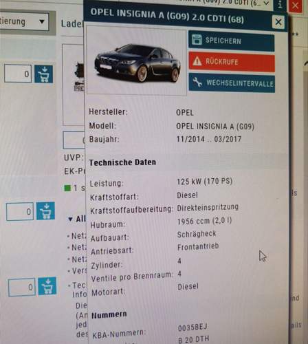
Task: Click the middle quantity input field
Action: click(20, 211)
